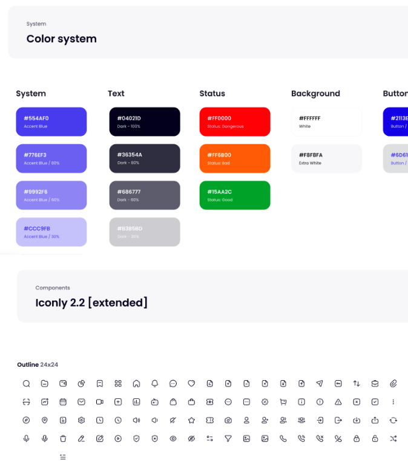Select the Location pin icon
408x465 pixels.
[x=45, y=420]
